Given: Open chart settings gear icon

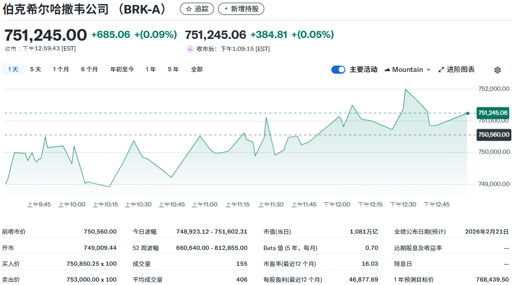Looking at the screenshot, I should (x=497, y=70).
